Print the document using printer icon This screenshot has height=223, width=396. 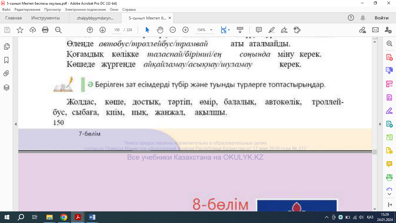(x=45, y=30)
